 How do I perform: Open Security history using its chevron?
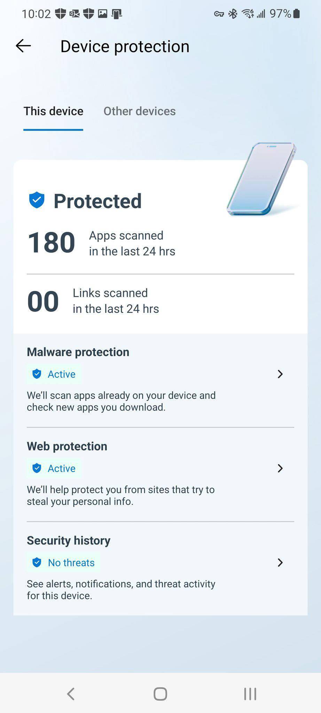coord(281,563)
